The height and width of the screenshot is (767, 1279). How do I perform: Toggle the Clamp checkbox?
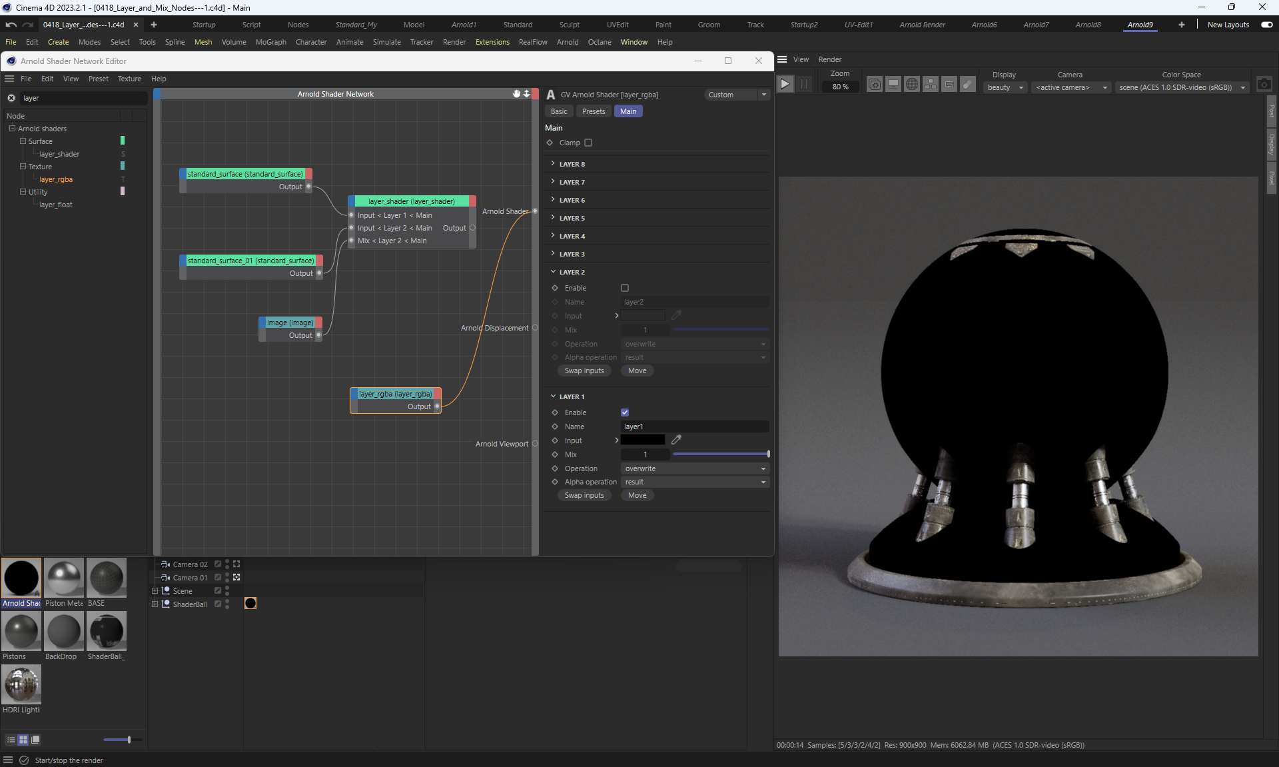click(588, 143)
